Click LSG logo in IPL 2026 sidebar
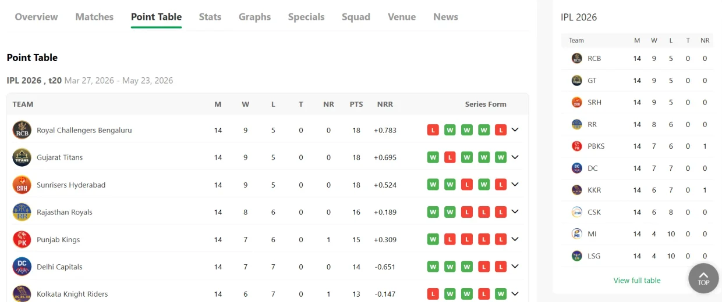The image size is (722, 302). [577, 256]
